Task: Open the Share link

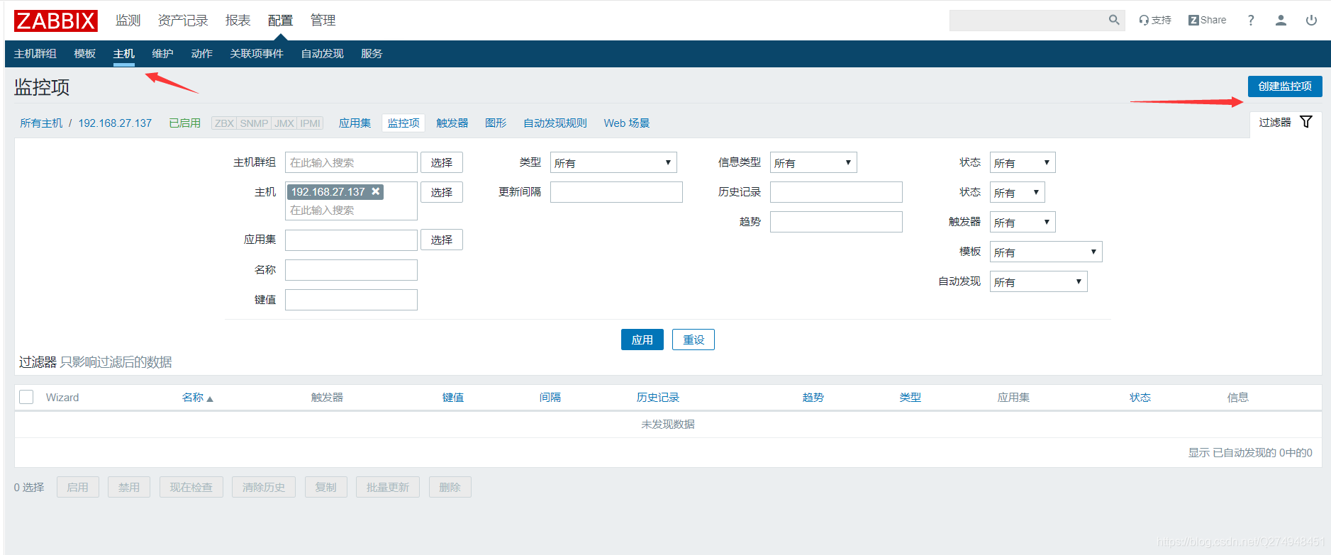Action: click(1207, 20)
